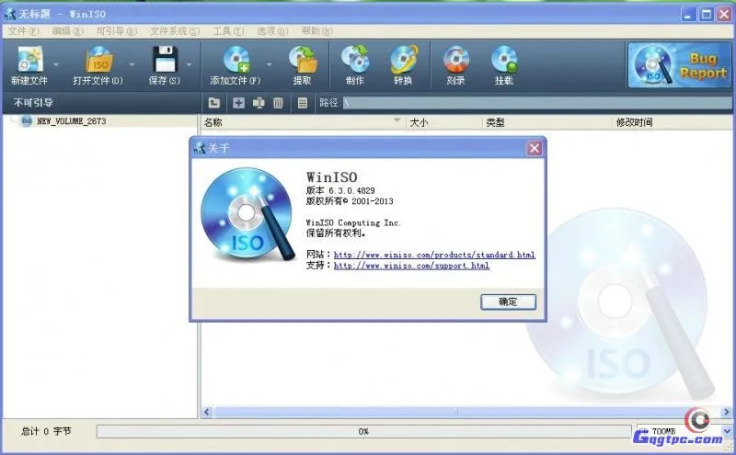Open the 700MB disc capacity dropdown
Viewport: 736px width, 455px height.
tap(727, 430)
